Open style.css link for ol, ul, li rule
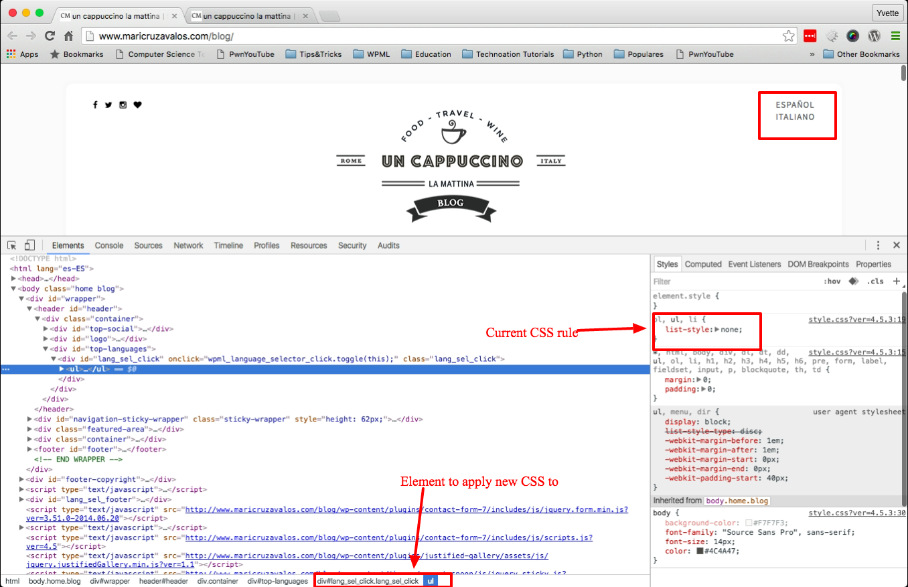The width and height of the screenshot is (908, 587). (x=856, y=320)
